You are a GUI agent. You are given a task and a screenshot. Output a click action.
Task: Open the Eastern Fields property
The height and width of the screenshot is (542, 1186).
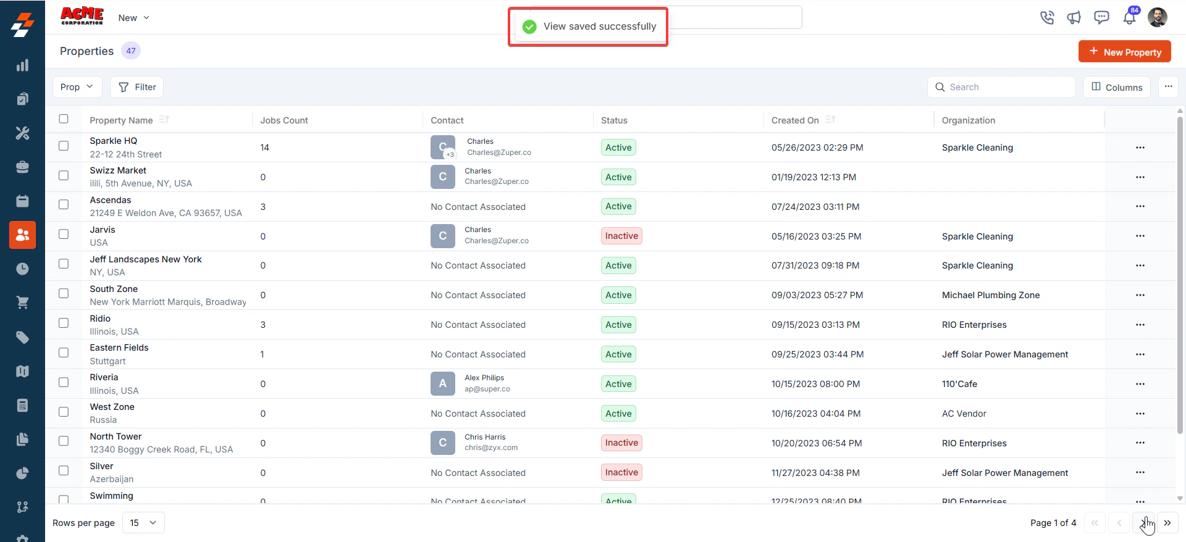119,348
